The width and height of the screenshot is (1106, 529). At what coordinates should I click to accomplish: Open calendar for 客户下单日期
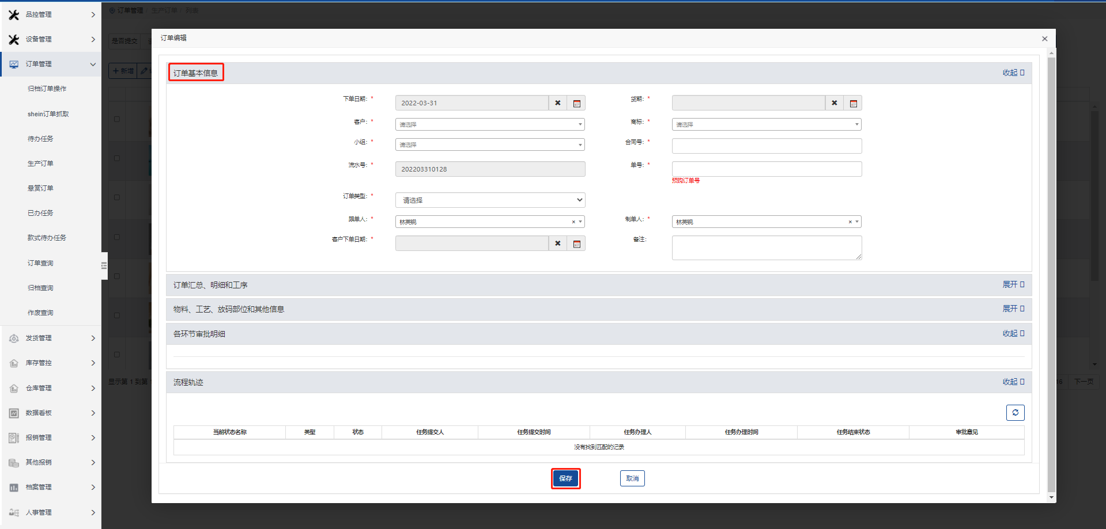(x=576, y=244)
